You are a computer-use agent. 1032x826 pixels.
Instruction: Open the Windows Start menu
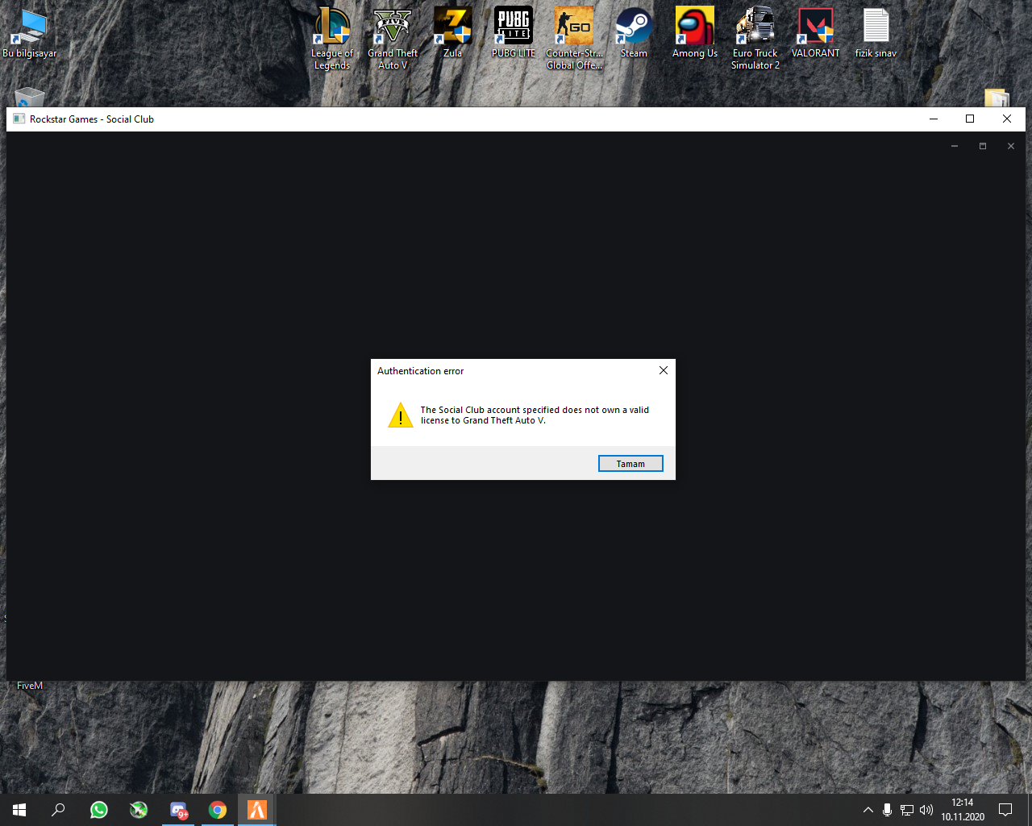19,810
